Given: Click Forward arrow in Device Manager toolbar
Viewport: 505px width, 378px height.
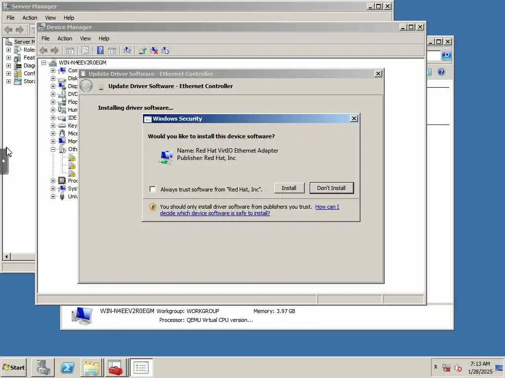Looking at the screenshot, I should pyautogui.click(x=55, y=51).
